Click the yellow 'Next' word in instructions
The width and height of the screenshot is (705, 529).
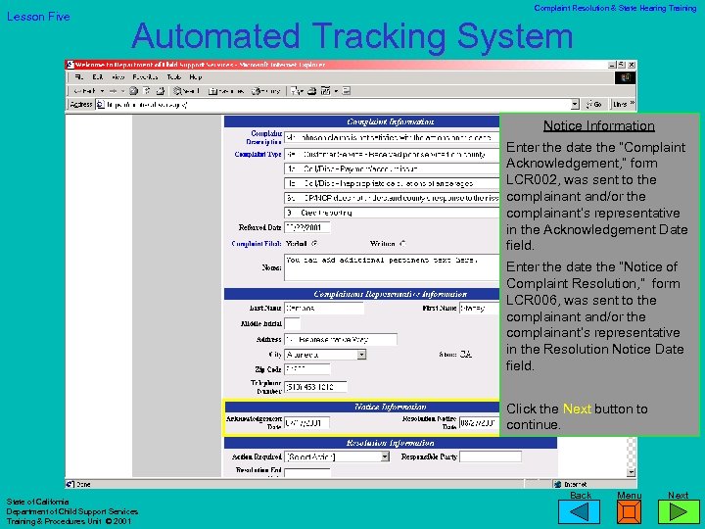[x=577, y=409]
